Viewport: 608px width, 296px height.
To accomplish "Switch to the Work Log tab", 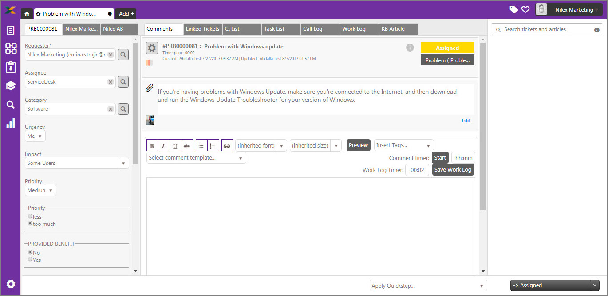I will tap(359, 29).
